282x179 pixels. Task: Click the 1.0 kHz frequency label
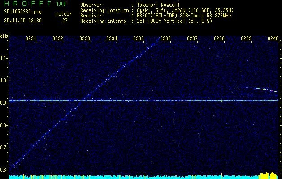[x=4, y=81]
